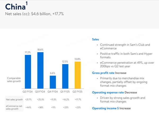Click the +25.3% net sales cell
This screenshot has height=115, width=159.
[40, 100]
